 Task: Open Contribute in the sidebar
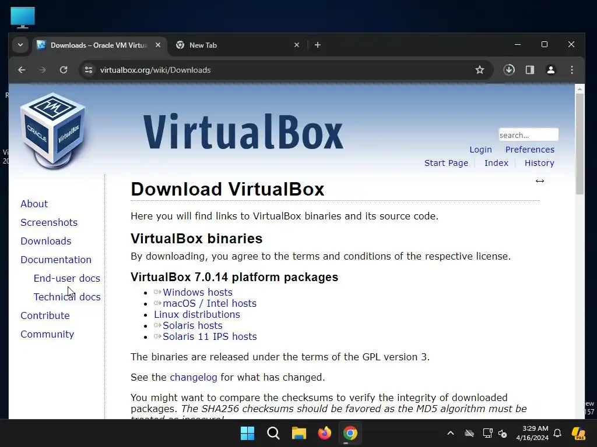point(45,315)
